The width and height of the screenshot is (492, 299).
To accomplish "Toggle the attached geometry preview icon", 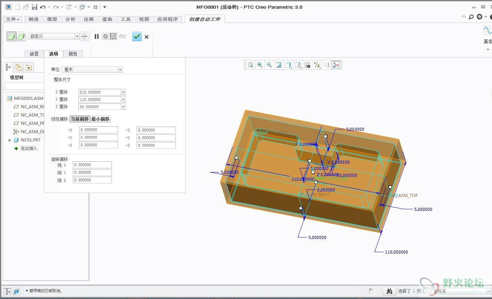I will pyautogui.click(x=113, y=36).
